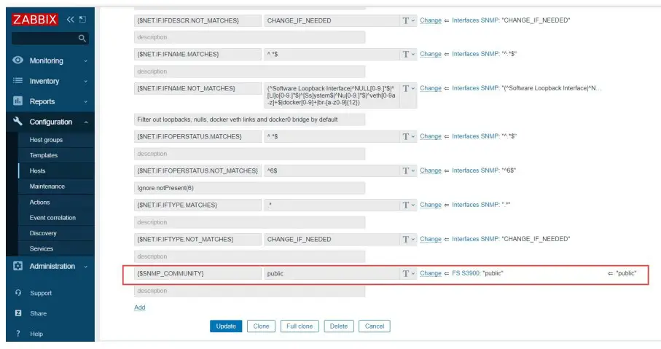
Task: Open Host groups submenu item
Action: [x=46, y=140]
